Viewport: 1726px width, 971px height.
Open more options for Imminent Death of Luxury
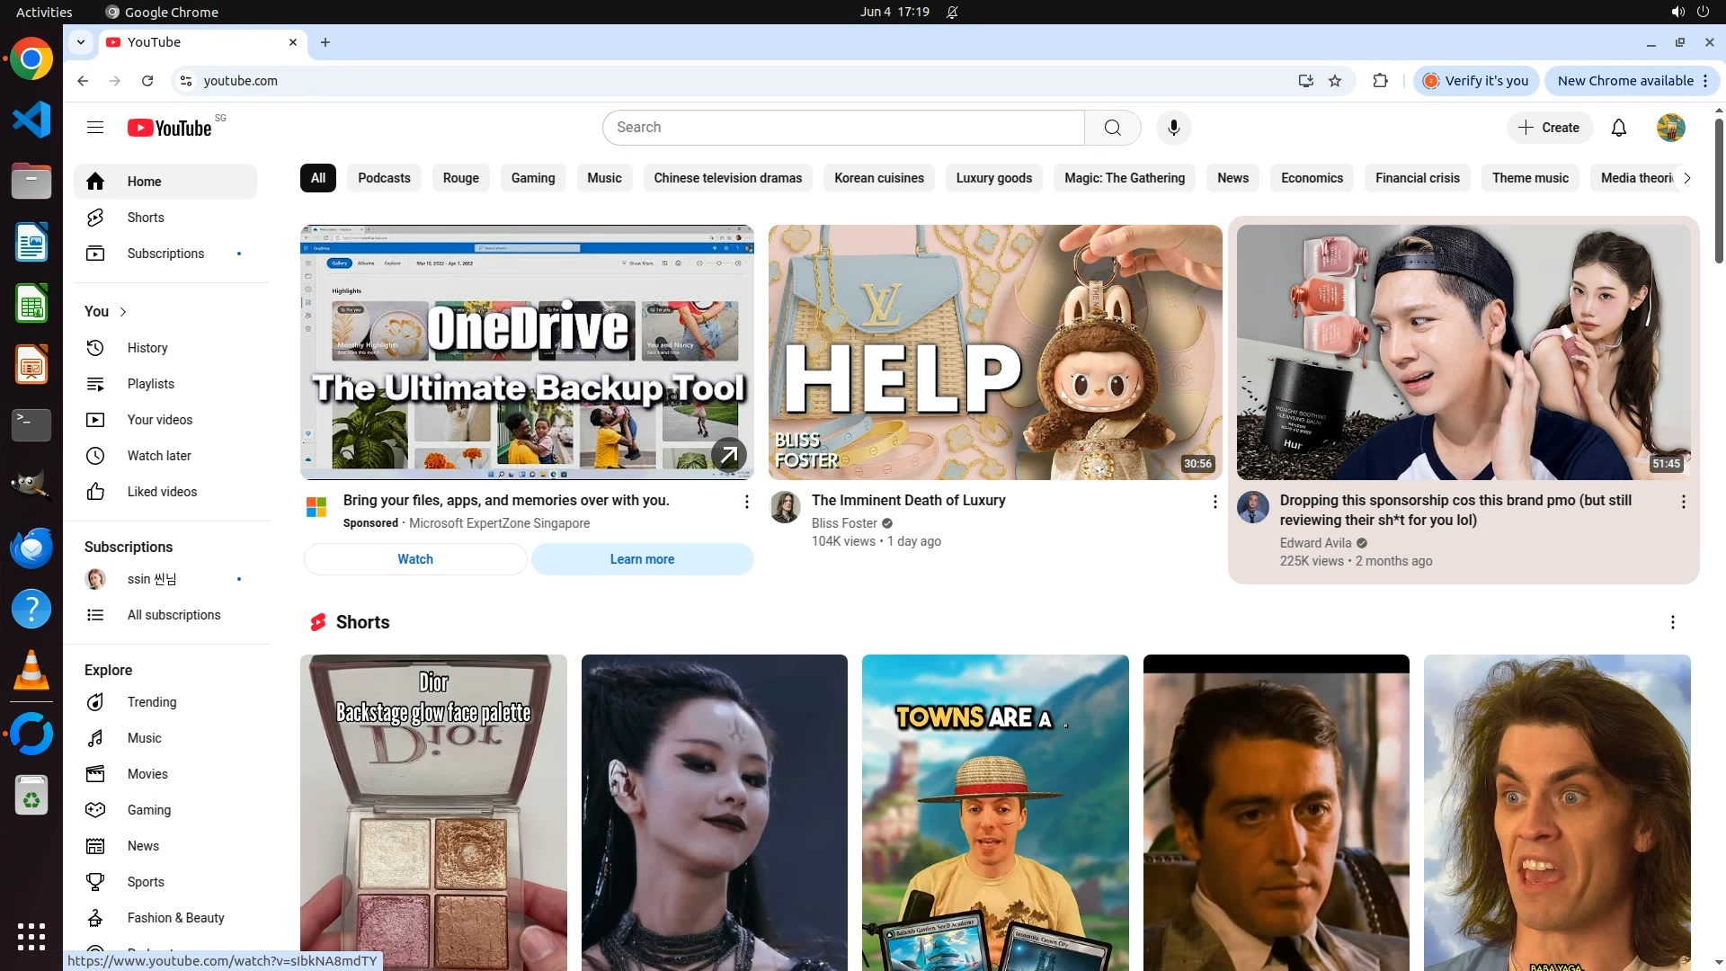[x=1214, y=502]
